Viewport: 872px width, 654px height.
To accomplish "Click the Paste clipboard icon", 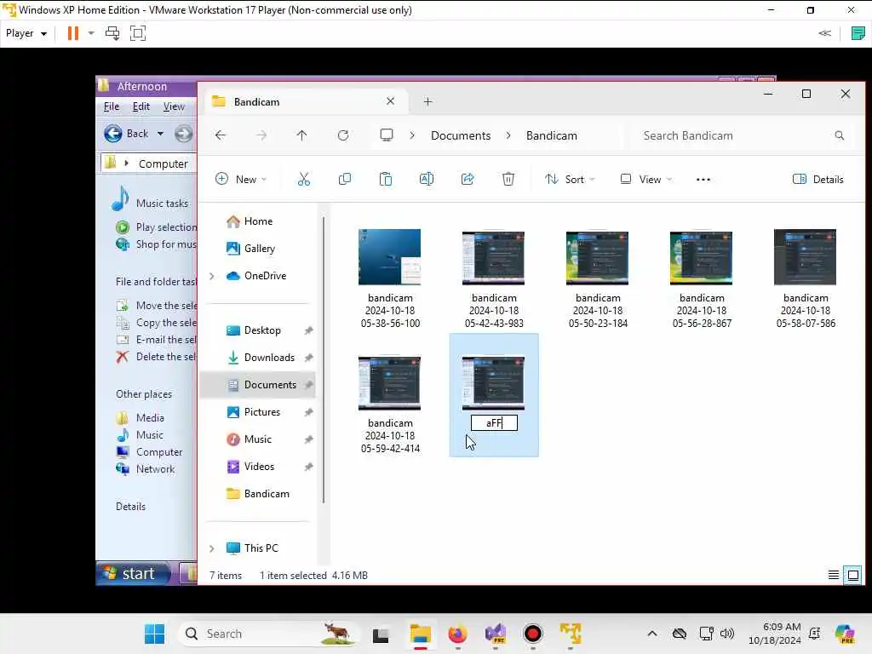I will pyautogui.click(x=386, y=179).
